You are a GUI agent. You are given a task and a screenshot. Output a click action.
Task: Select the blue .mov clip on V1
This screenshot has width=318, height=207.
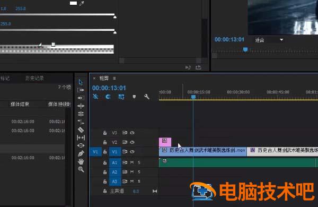pos(203,152)
